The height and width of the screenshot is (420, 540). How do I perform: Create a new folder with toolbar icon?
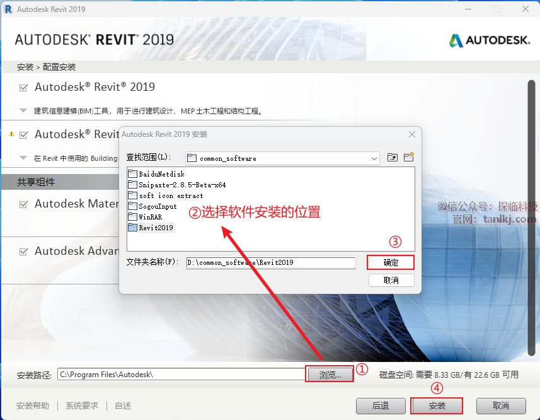pyautogui.click(x=409, y=157)
